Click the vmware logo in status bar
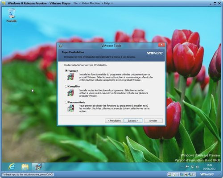 click(207, 174)
